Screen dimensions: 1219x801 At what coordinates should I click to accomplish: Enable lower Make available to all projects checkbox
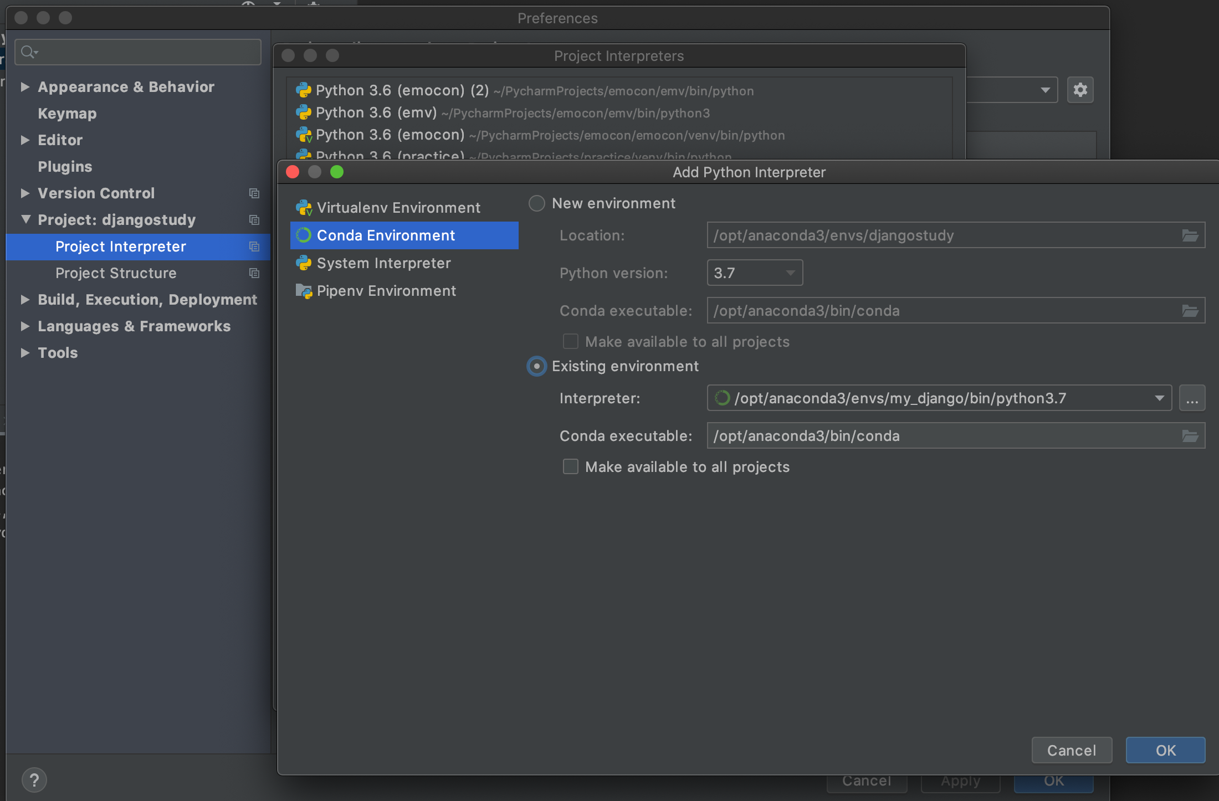(x=570, y=467)
